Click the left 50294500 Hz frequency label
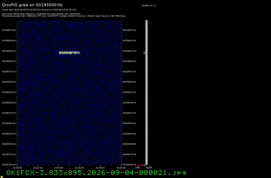This screenshot has width=271, height=178. coord(9,103)
